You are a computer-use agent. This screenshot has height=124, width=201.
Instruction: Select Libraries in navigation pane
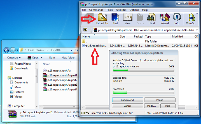[x=15, y=78]
